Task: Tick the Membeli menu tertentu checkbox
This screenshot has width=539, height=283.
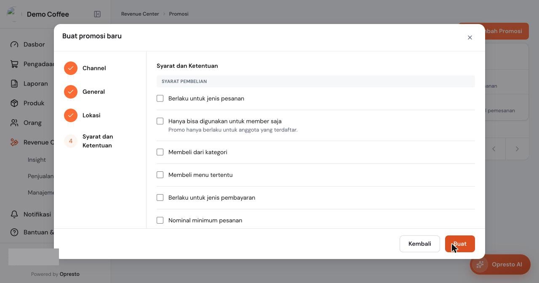Action: click(160, 175)
